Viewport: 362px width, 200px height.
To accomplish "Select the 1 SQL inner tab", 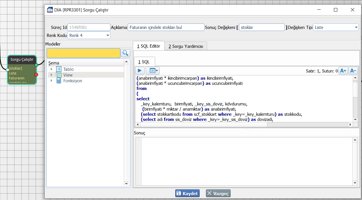I will (x=144, y=62).
